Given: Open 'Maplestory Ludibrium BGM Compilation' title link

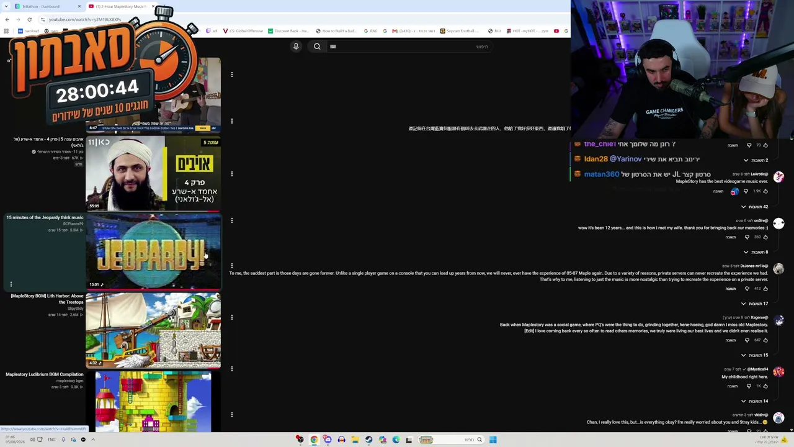Looking at the screenshot, I should tap(45, 374).
